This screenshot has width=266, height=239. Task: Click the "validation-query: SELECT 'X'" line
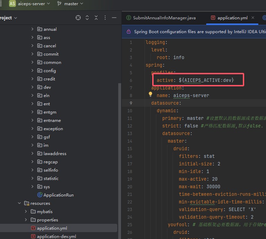(217, 209)
